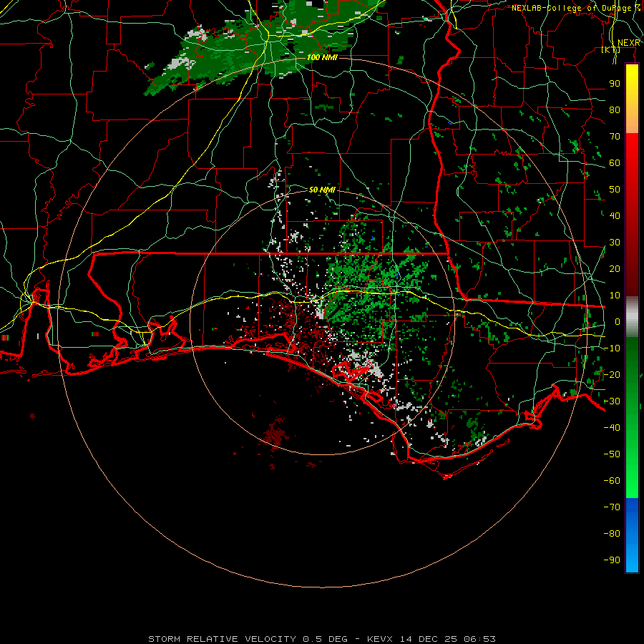Select the -30 value on velocity scale
The image size is (644, 644).
[612, 401]
